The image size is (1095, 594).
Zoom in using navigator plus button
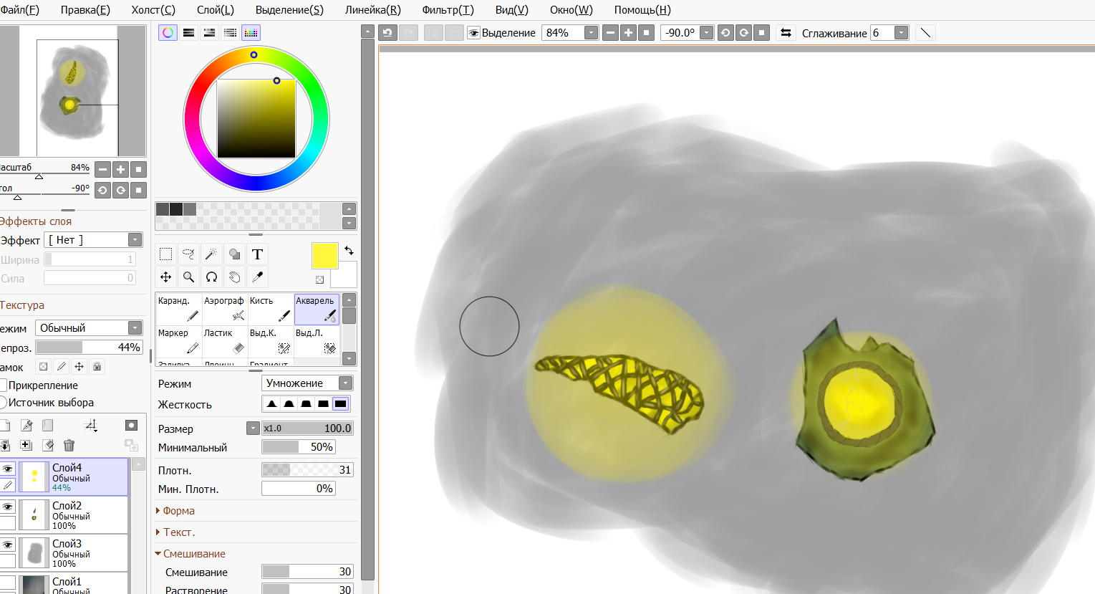(121, 169)
